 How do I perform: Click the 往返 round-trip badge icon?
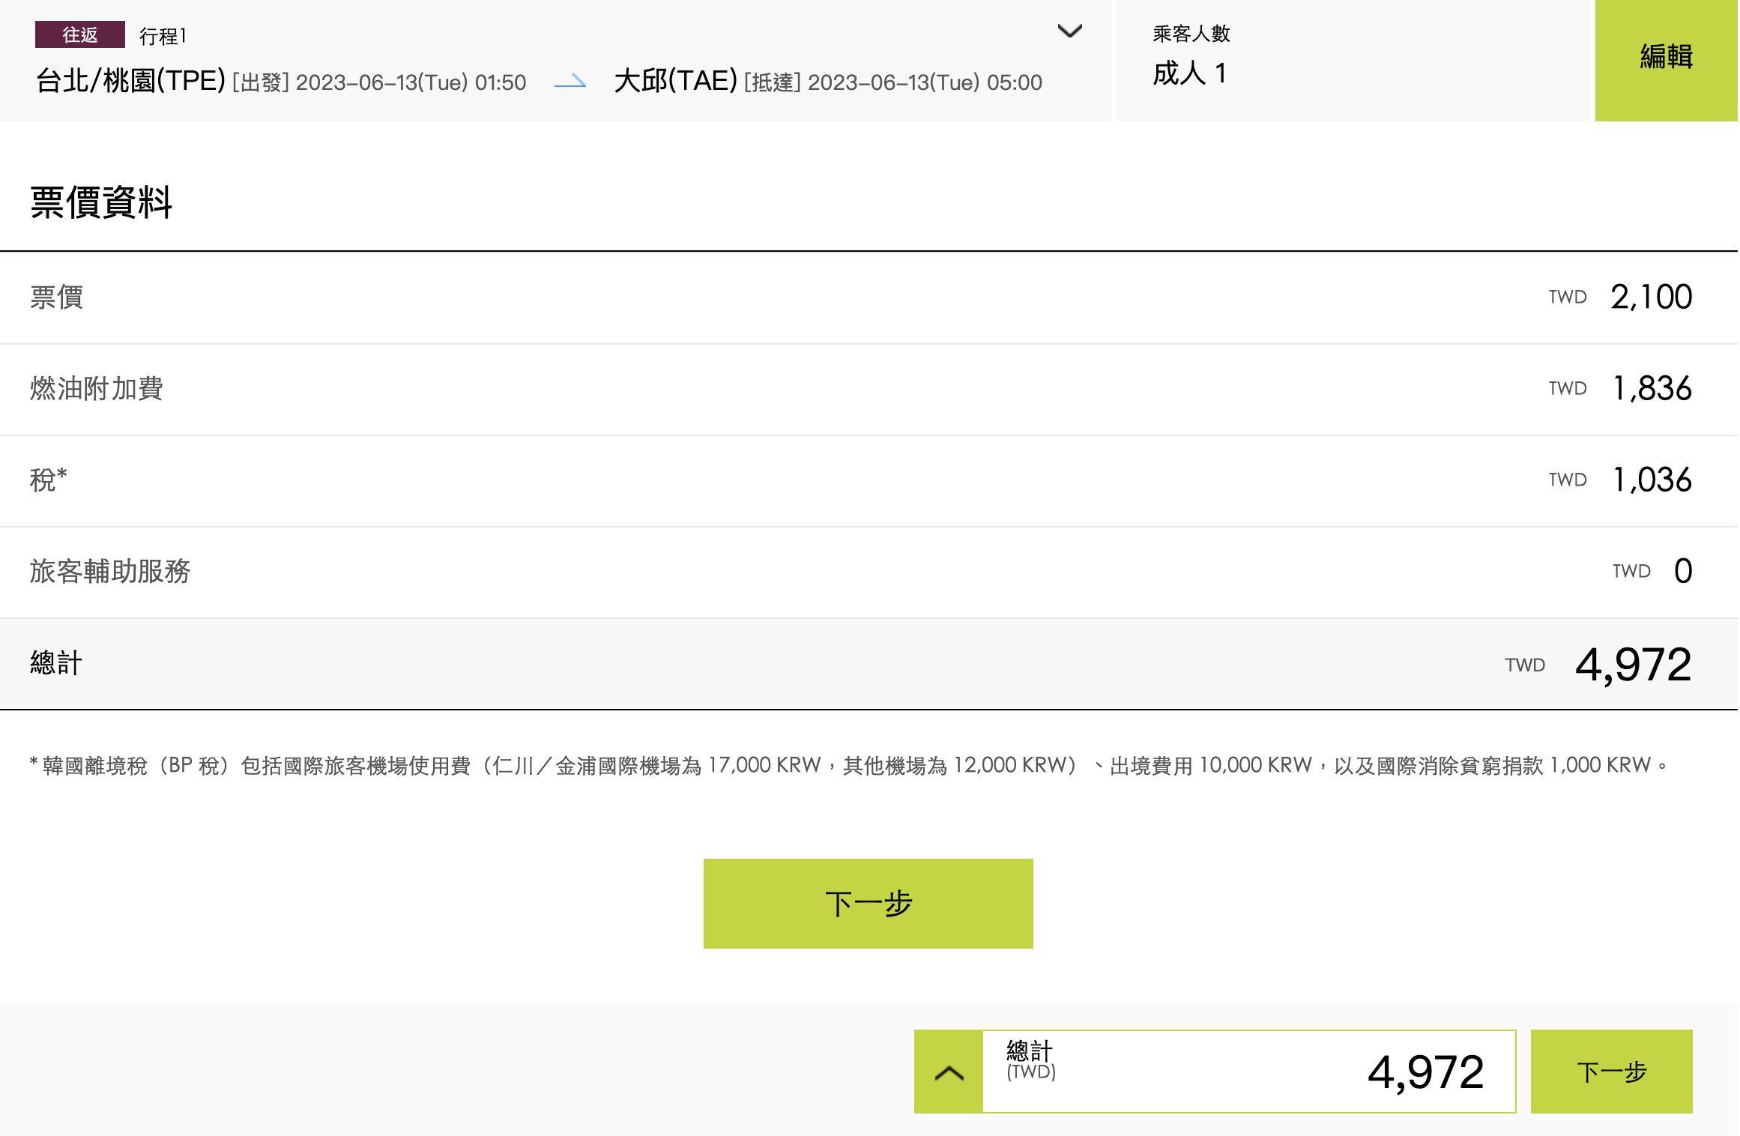click(79, 34)
